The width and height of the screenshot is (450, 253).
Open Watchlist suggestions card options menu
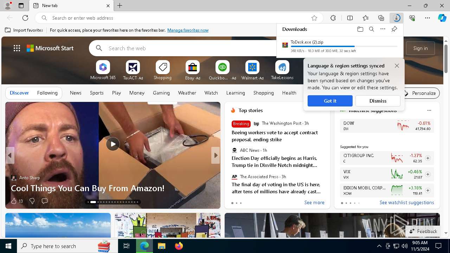[429, 110]
